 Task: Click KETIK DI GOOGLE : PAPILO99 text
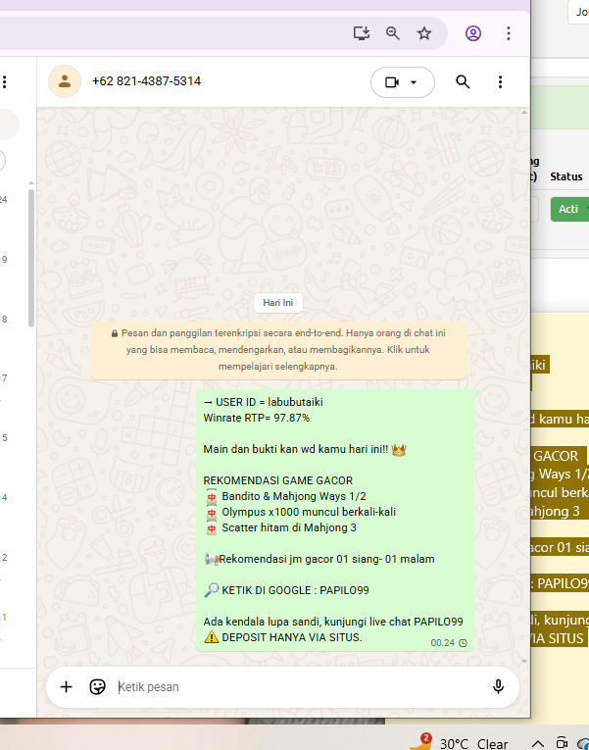tap(286, 590)
